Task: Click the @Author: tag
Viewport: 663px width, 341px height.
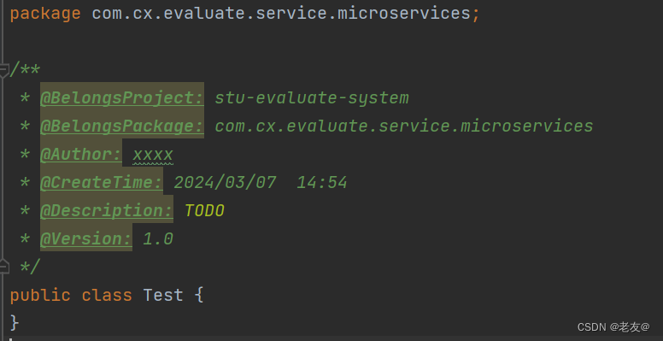Action: pos(81,154)
